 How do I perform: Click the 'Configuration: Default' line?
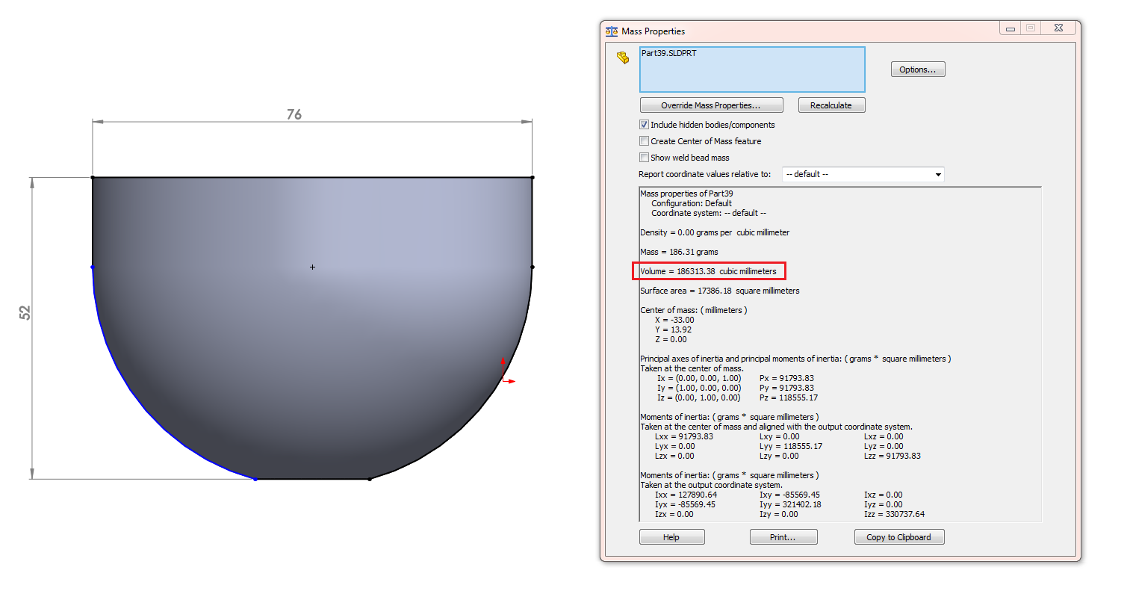coord(692,203)
